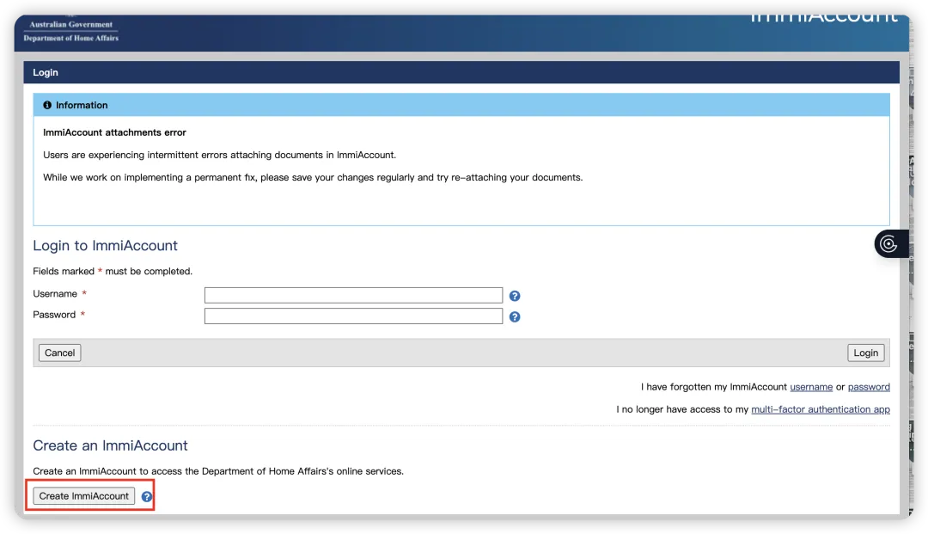
Task: Focus the Username input field
Action: point(353,295)
